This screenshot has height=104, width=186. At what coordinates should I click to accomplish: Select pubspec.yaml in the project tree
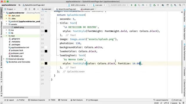click(x=17, y=53)
